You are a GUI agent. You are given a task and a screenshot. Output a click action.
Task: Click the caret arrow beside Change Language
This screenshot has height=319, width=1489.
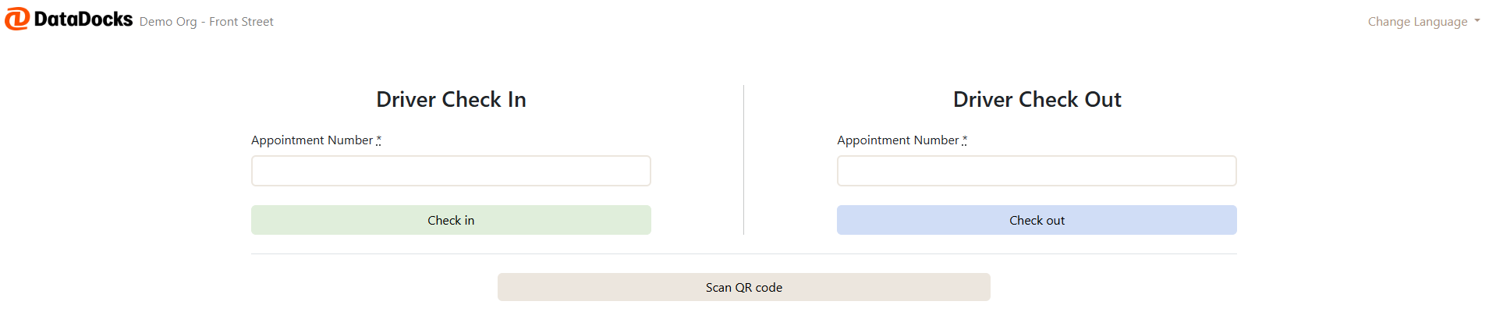(x=1477, y=21)
